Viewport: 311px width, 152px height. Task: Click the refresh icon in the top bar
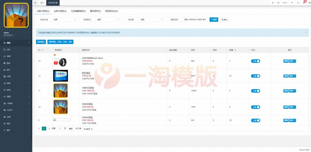pyautogui.click(x=298, y=3)
